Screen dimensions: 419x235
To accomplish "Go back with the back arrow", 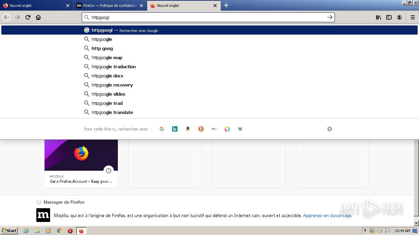I will (7, 17).
